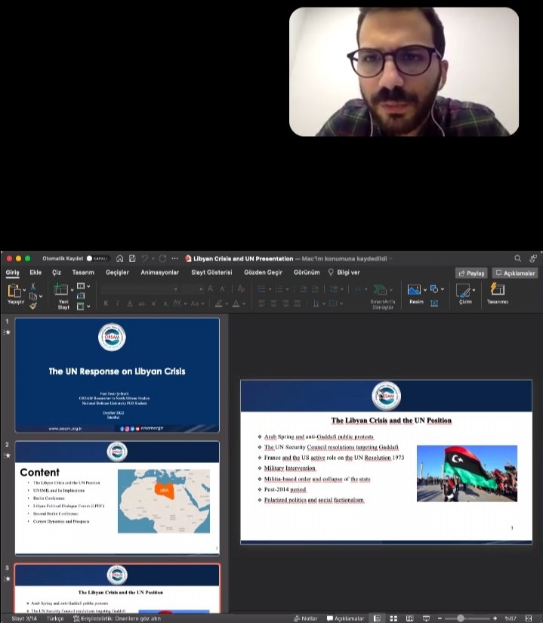Click Erişilebilirlik: Önerilere göz atın
The width and height of the screenshot is (543, 623).
coord(117,618)
